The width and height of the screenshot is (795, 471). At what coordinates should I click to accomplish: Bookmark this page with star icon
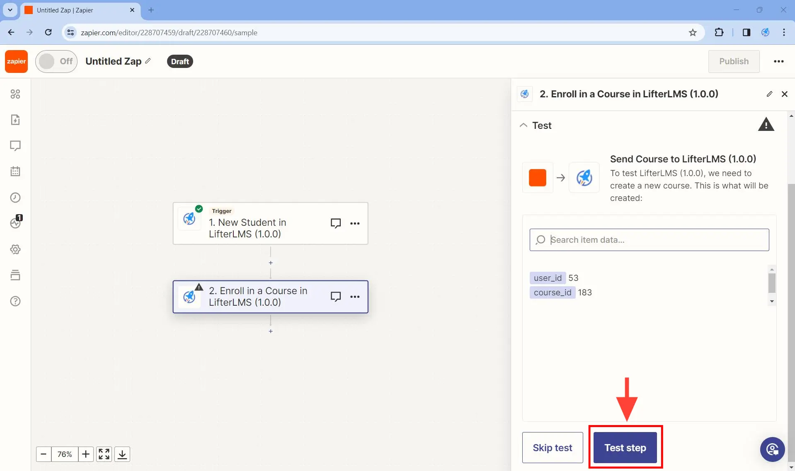coord(693,32)
